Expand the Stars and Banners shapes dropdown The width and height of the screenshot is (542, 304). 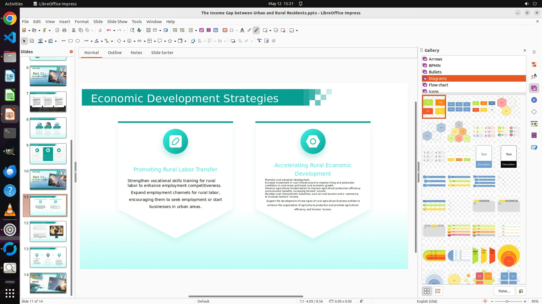pos(175,41)
